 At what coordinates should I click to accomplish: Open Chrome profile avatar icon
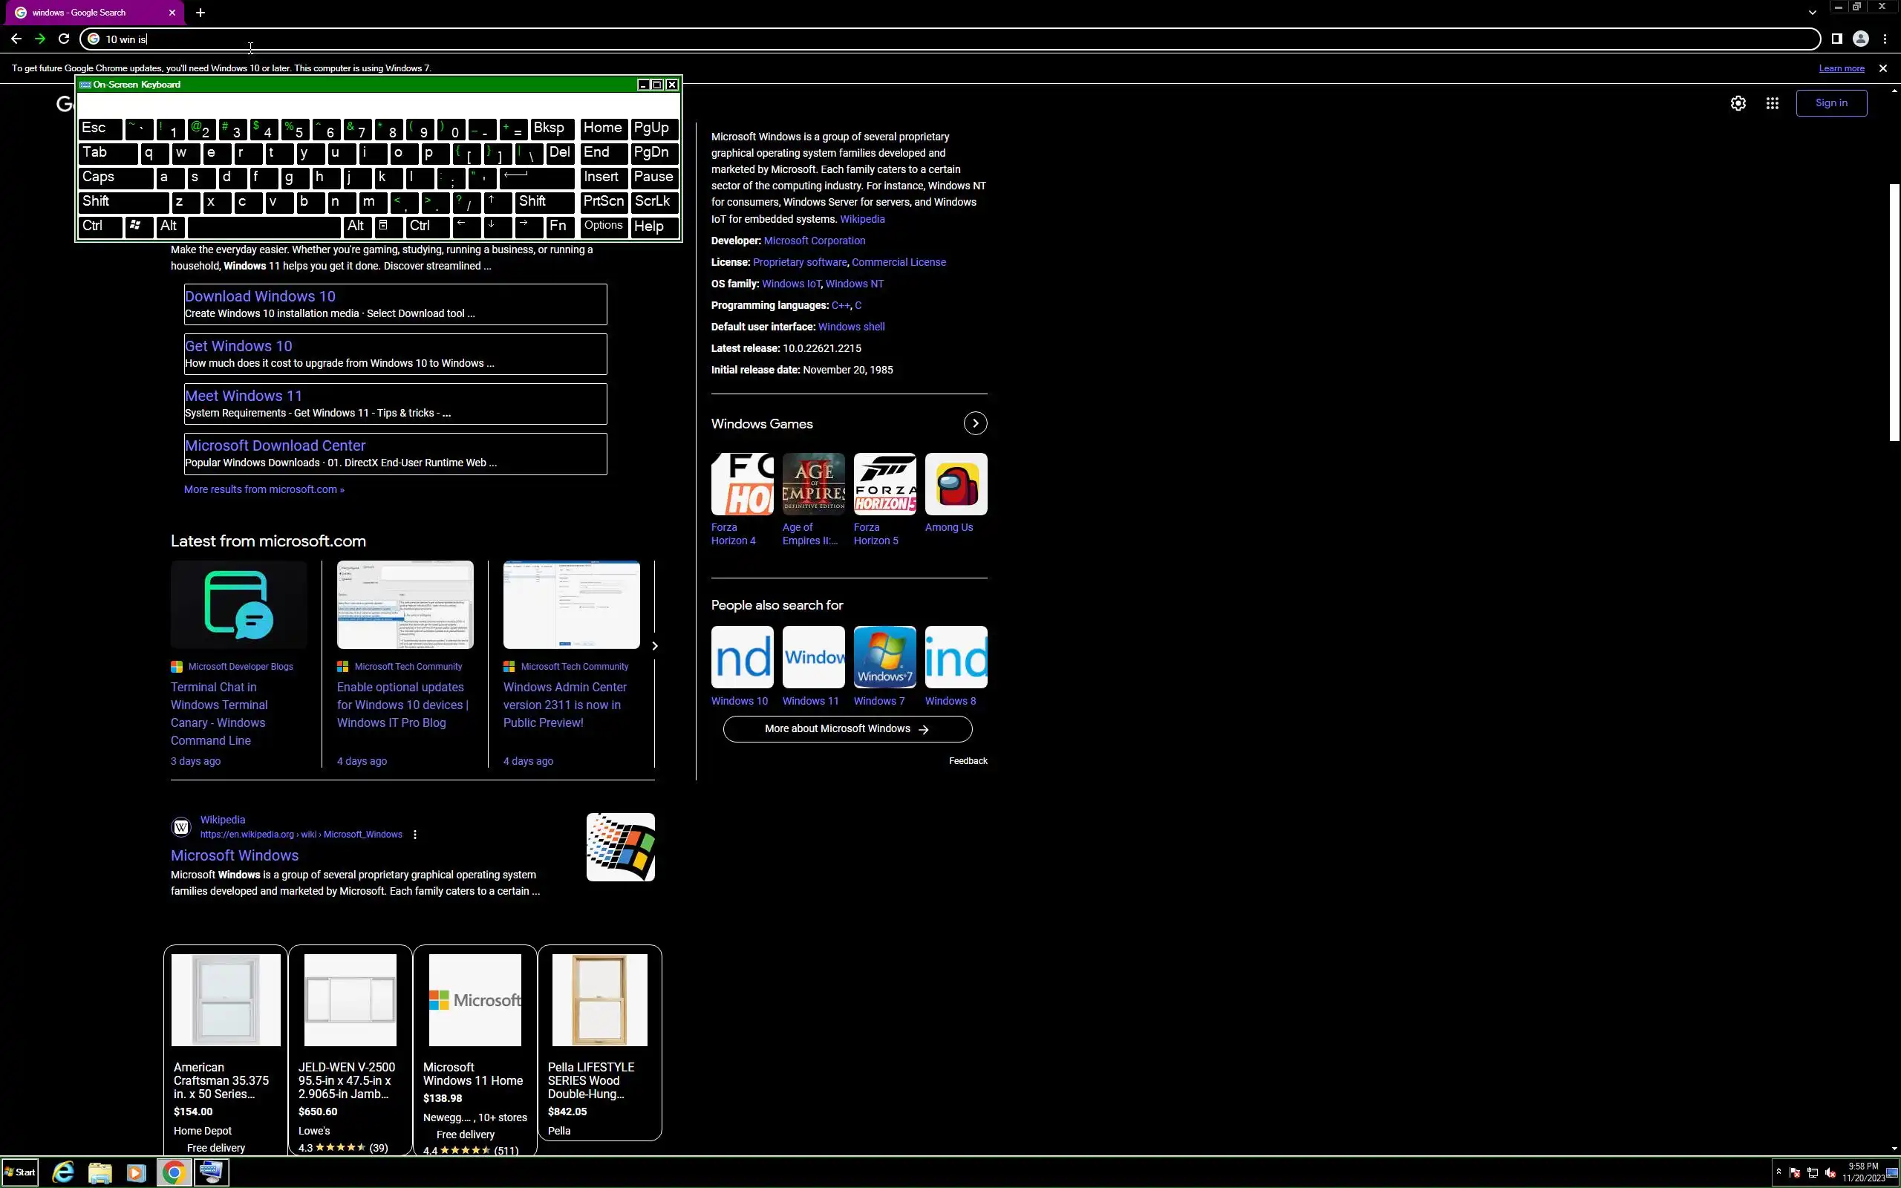[1860, 39]
